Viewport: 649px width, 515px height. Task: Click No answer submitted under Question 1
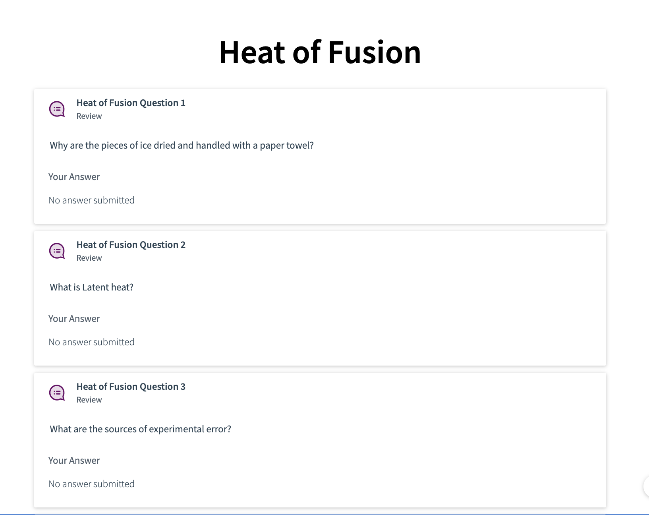(x=91, y=200)
